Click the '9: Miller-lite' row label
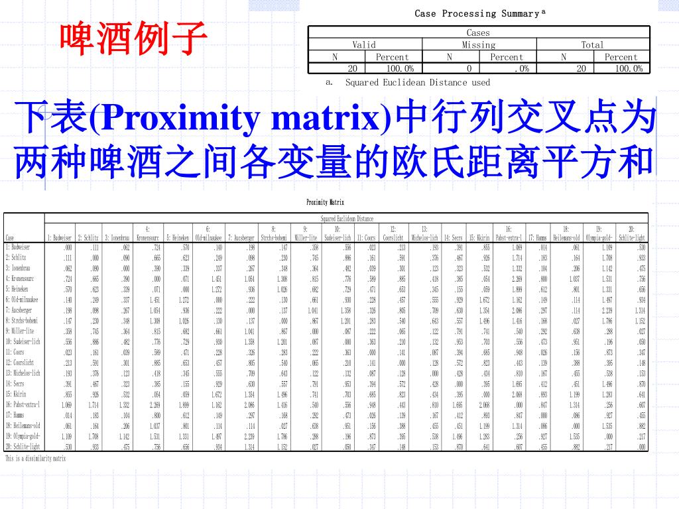This screenshot has width=679, height=509. pyautogui.click(x=19, y=331)
